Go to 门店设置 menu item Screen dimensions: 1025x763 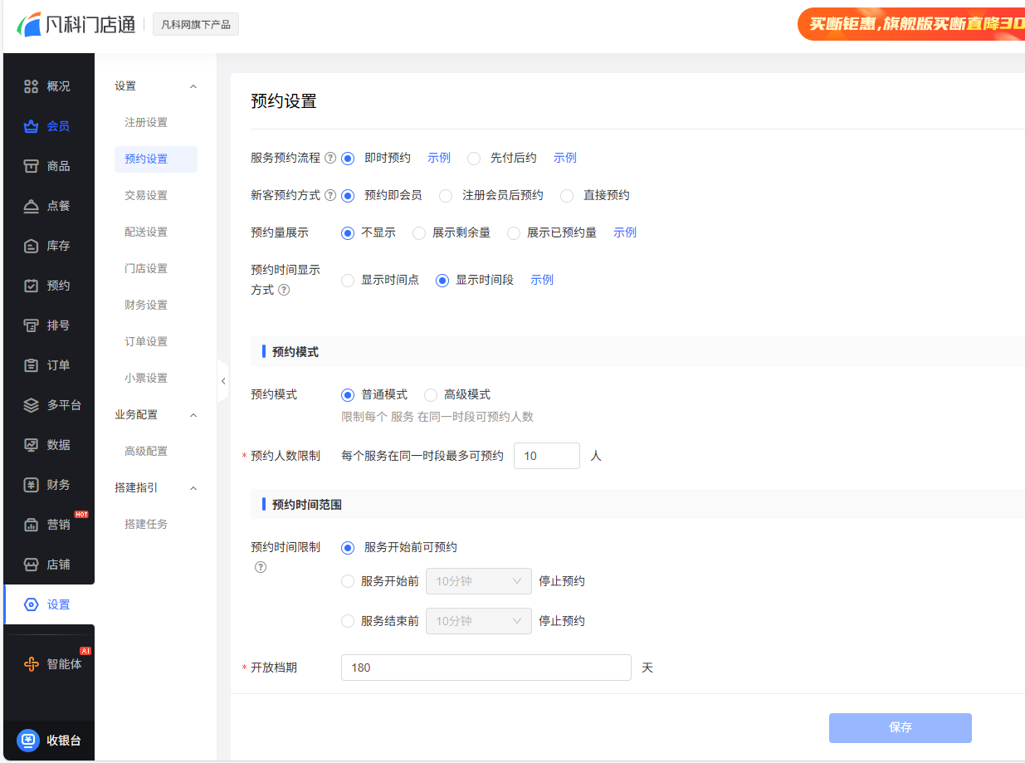[146, 269]
